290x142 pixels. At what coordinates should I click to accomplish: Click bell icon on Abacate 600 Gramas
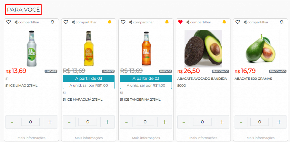tap(281, 22)
